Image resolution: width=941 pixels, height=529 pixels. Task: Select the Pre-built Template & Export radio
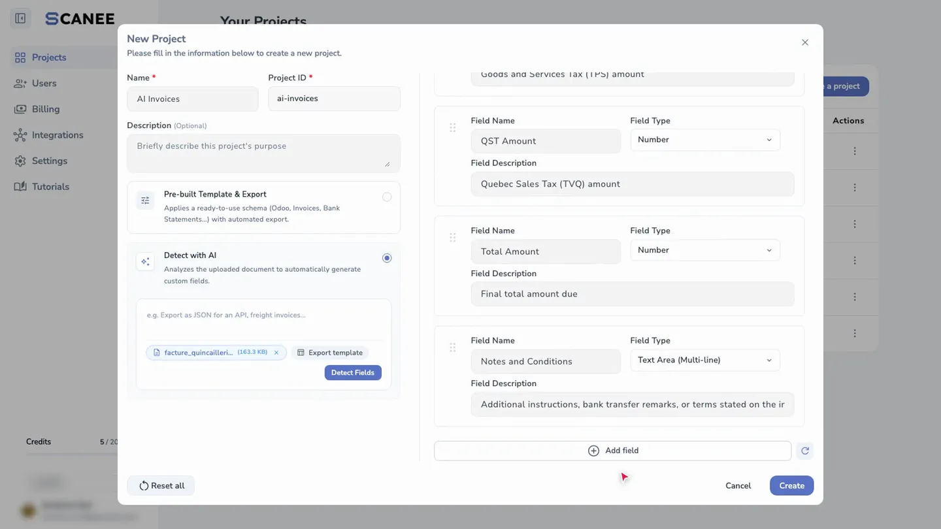(x=387, y=197)
